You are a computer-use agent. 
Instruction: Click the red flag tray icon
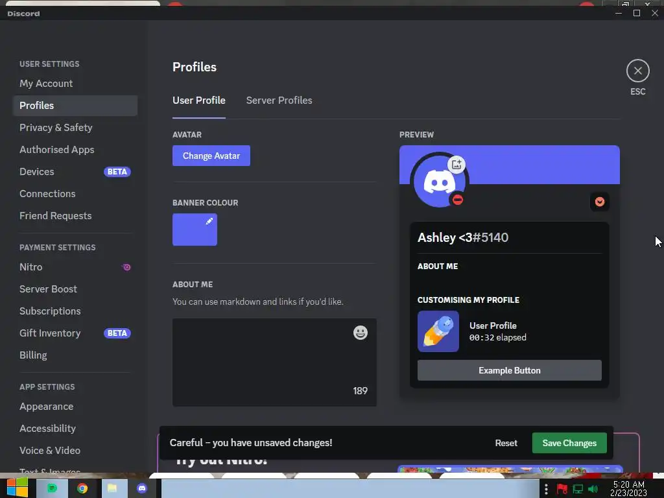(x=562, y=489)
